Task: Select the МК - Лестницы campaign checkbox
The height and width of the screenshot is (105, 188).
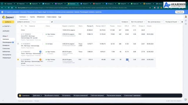Action: click(x=18, y=44)
